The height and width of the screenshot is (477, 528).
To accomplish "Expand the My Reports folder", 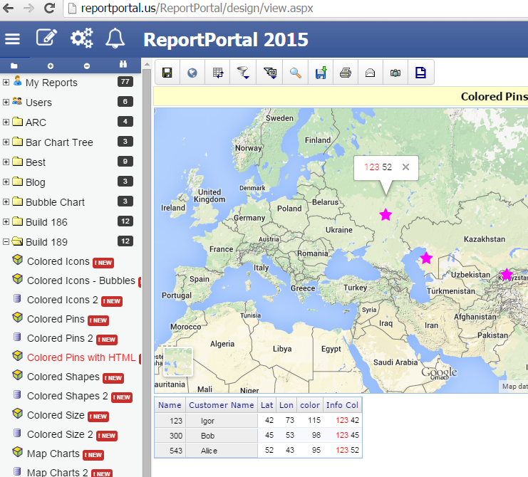I will (6, 82).
